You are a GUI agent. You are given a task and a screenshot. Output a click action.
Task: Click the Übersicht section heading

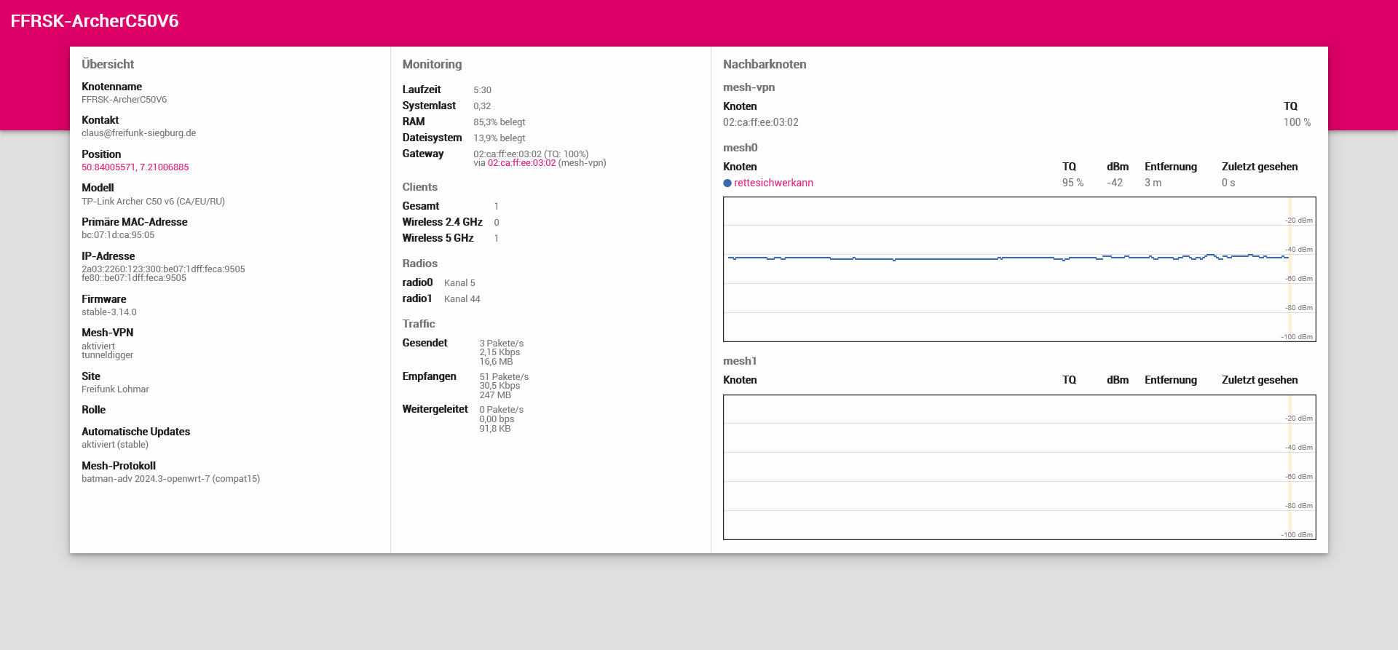[108, 64]
